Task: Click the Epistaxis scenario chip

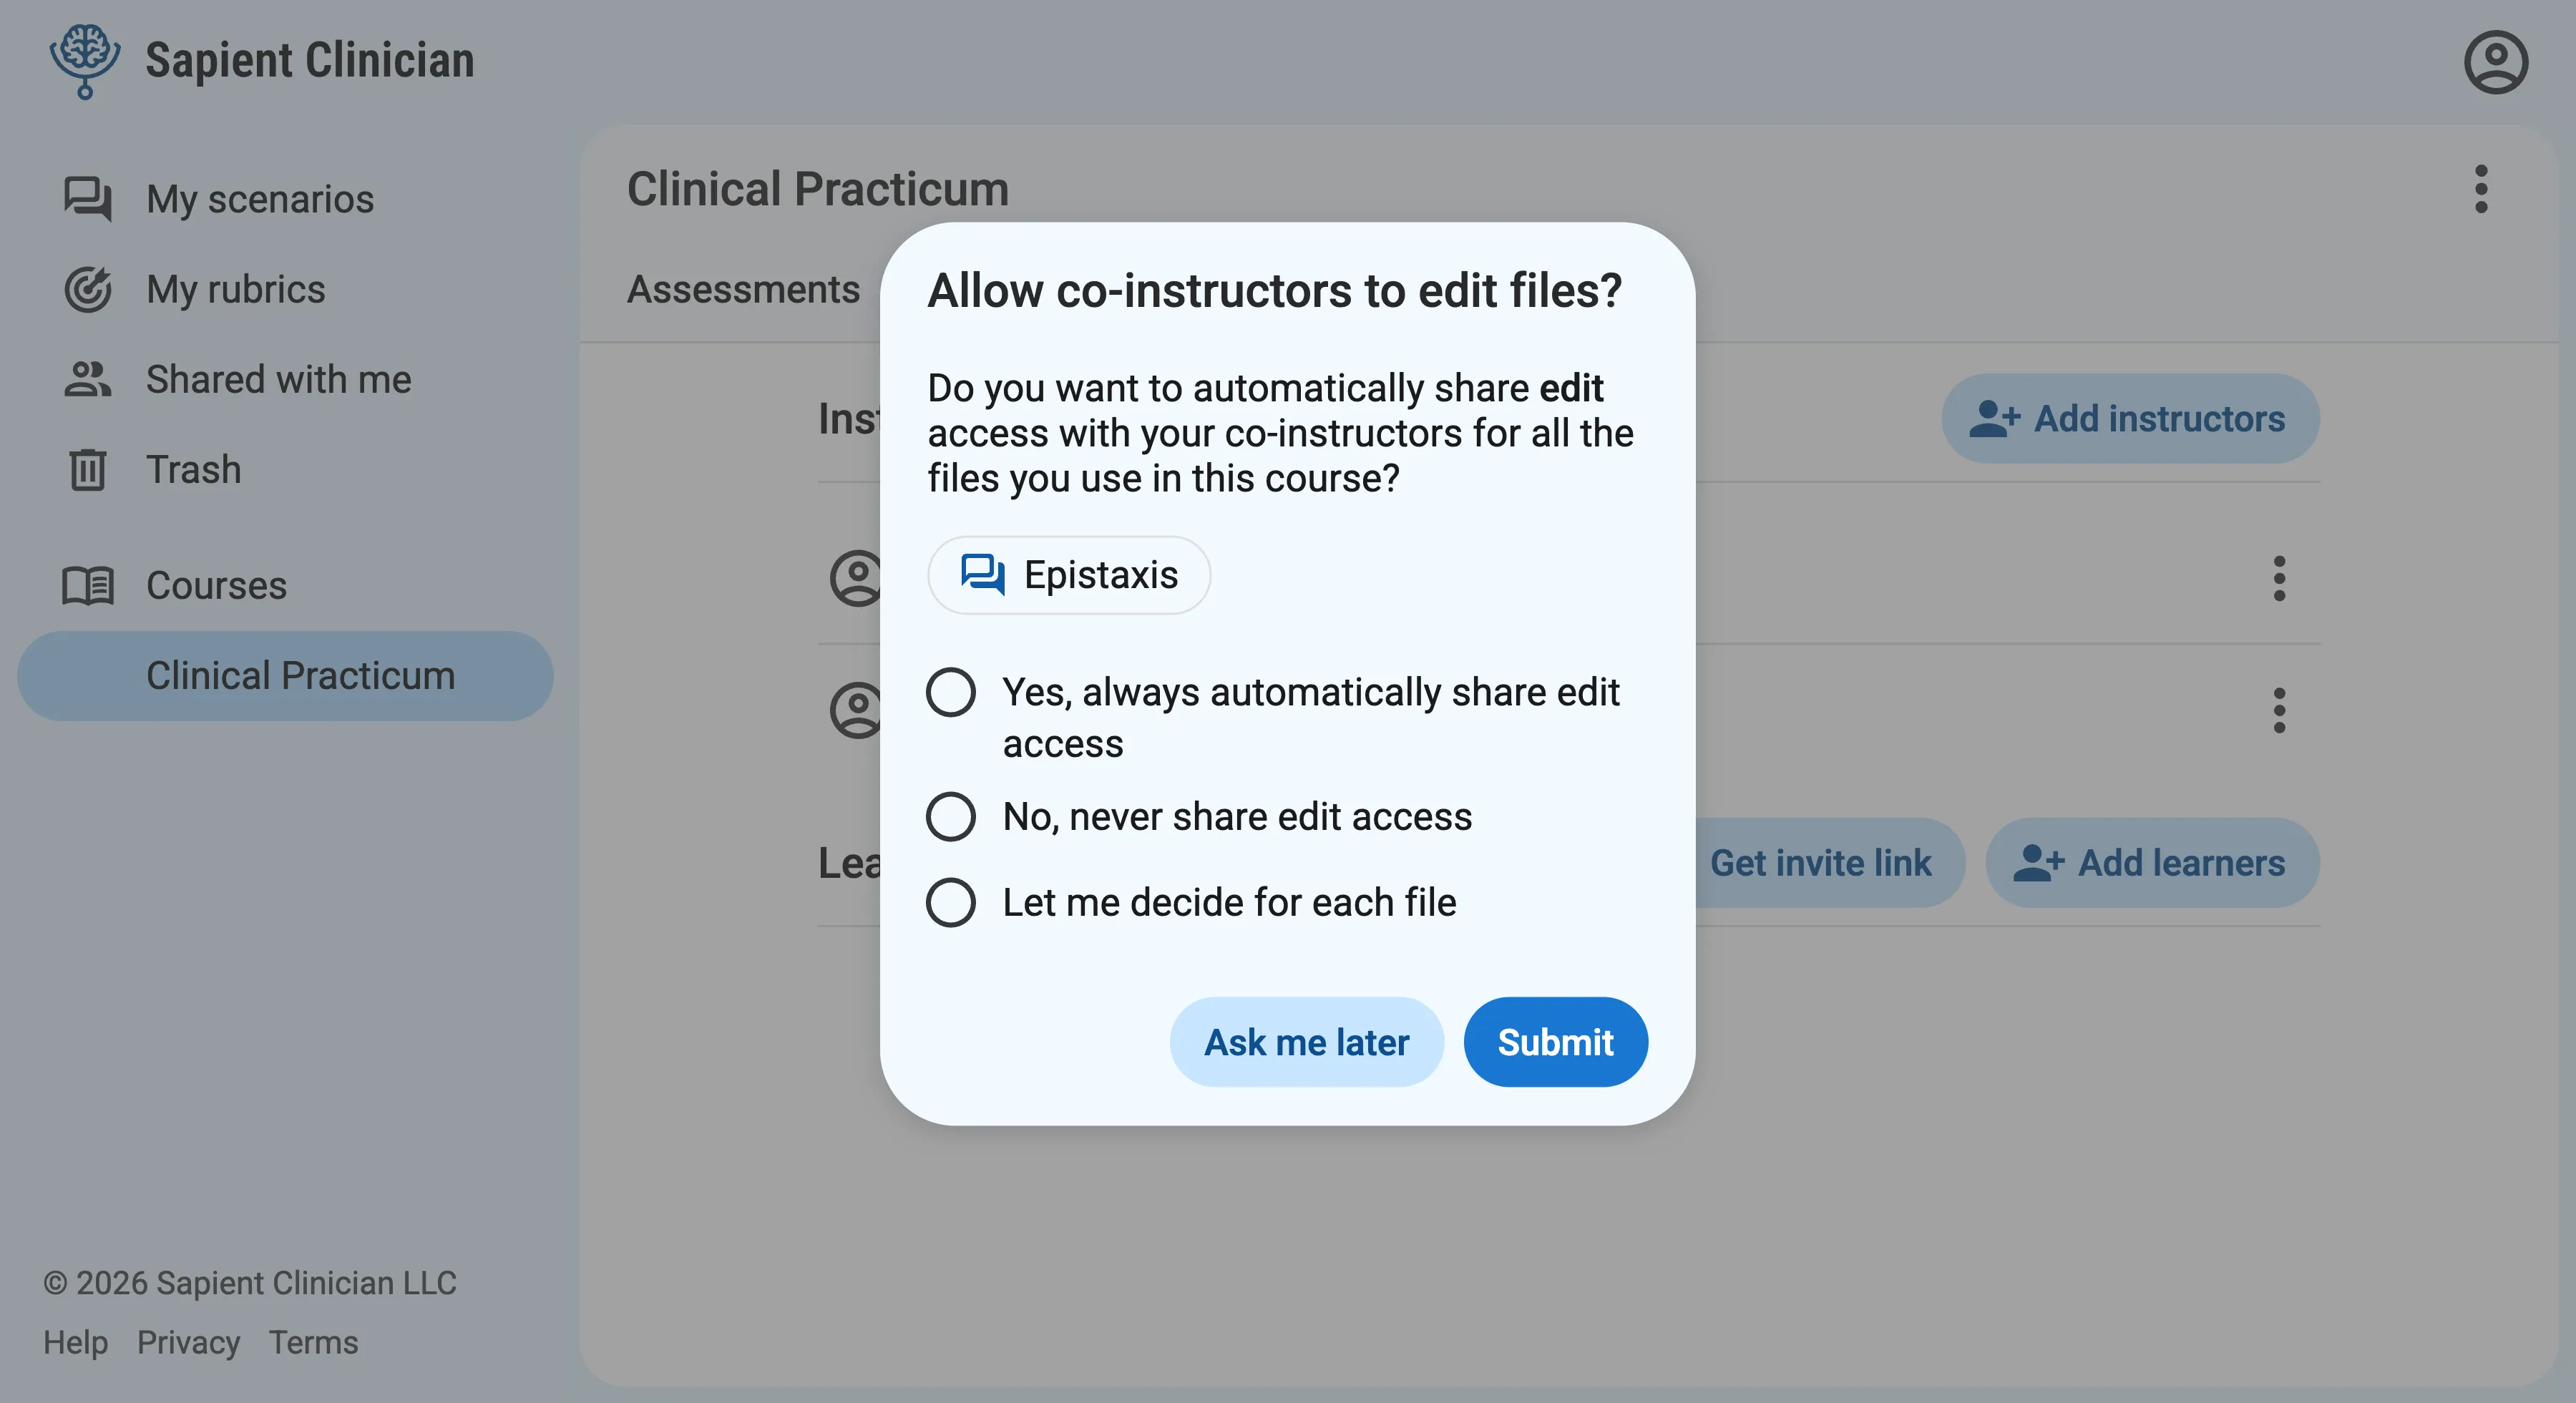Action: tap(1068, 575)
